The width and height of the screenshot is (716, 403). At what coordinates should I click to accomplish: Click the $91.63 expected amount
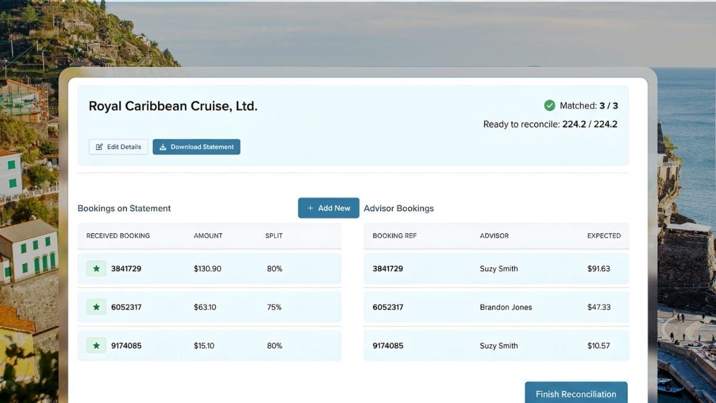599,269
